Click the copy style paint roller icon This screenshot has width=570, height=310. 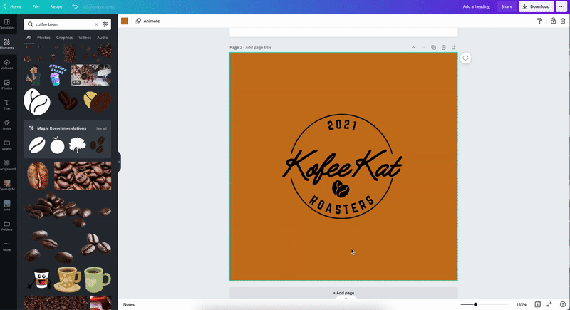tap(539, 21)
